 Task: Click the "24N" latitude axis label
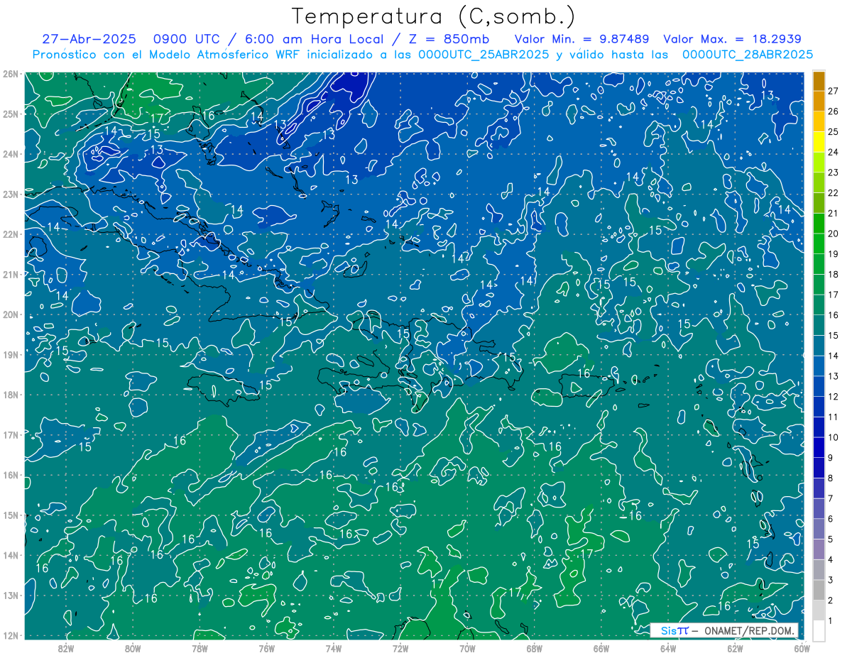click(x=11, y=154)
